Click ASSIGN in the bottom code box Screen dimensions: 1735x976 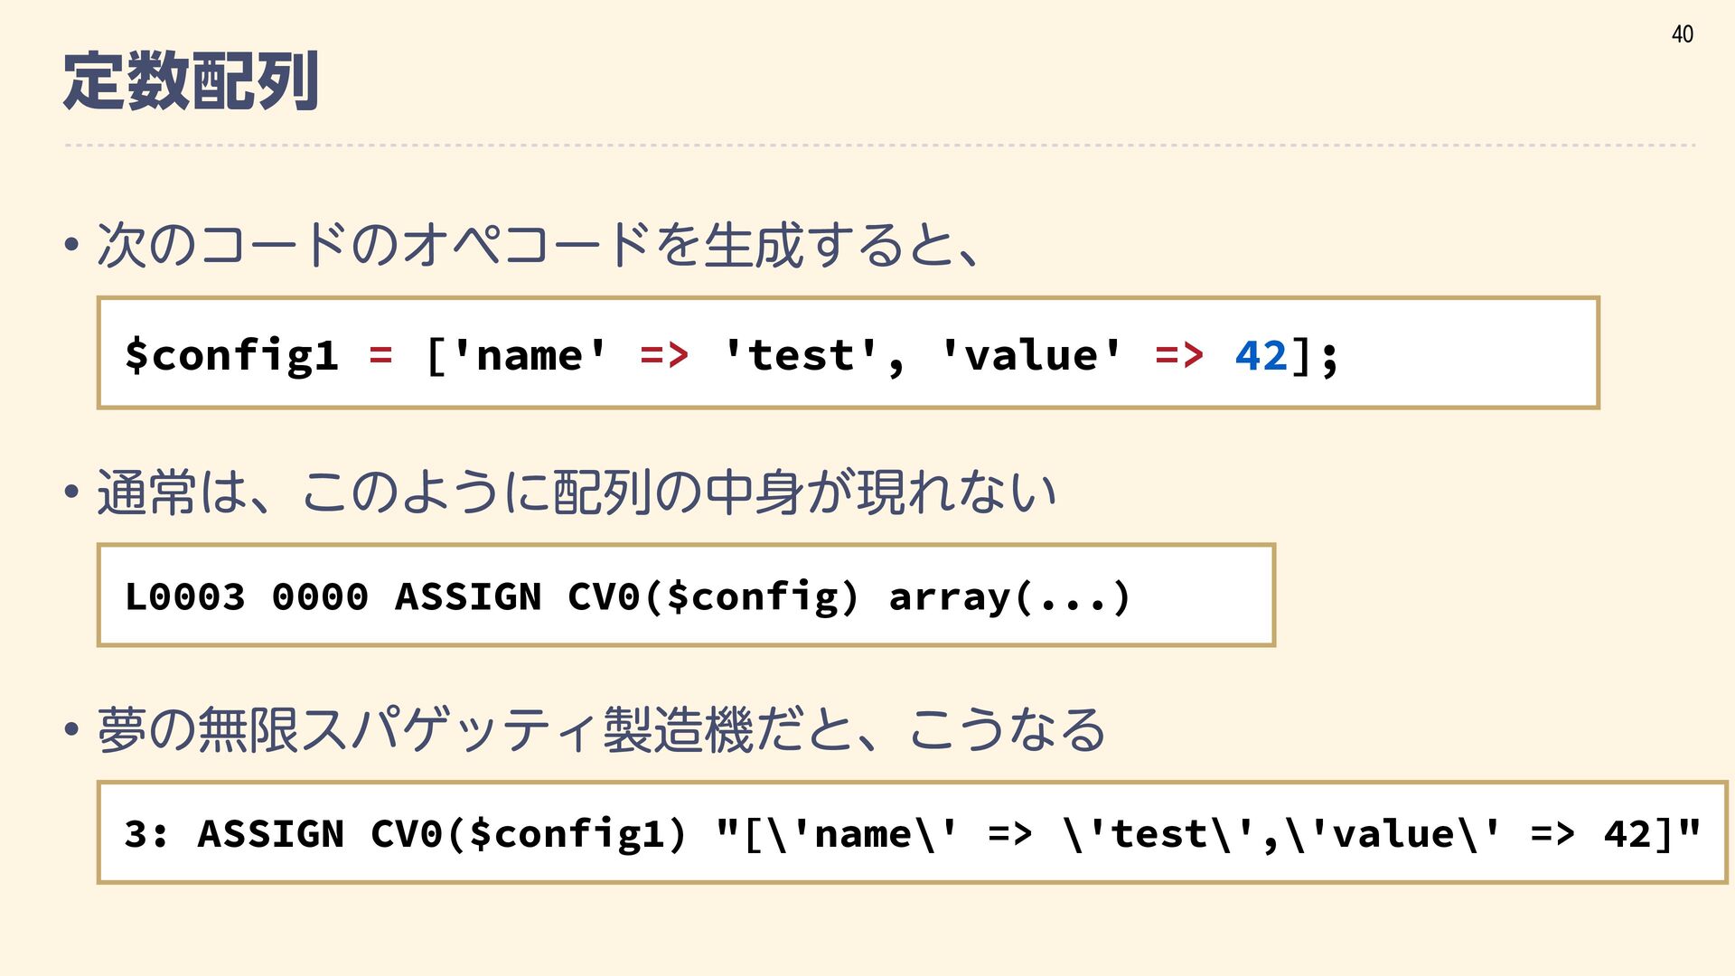pos(271,834)
